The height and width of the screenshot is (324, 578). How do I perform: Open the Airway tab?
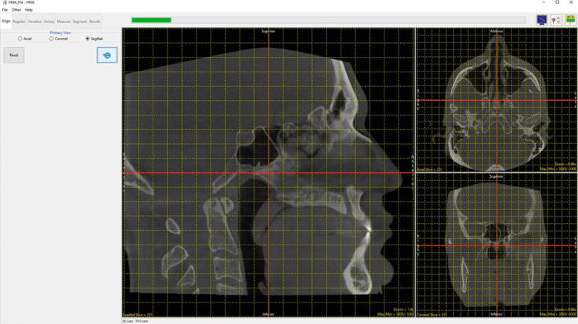tap(49, 22)
